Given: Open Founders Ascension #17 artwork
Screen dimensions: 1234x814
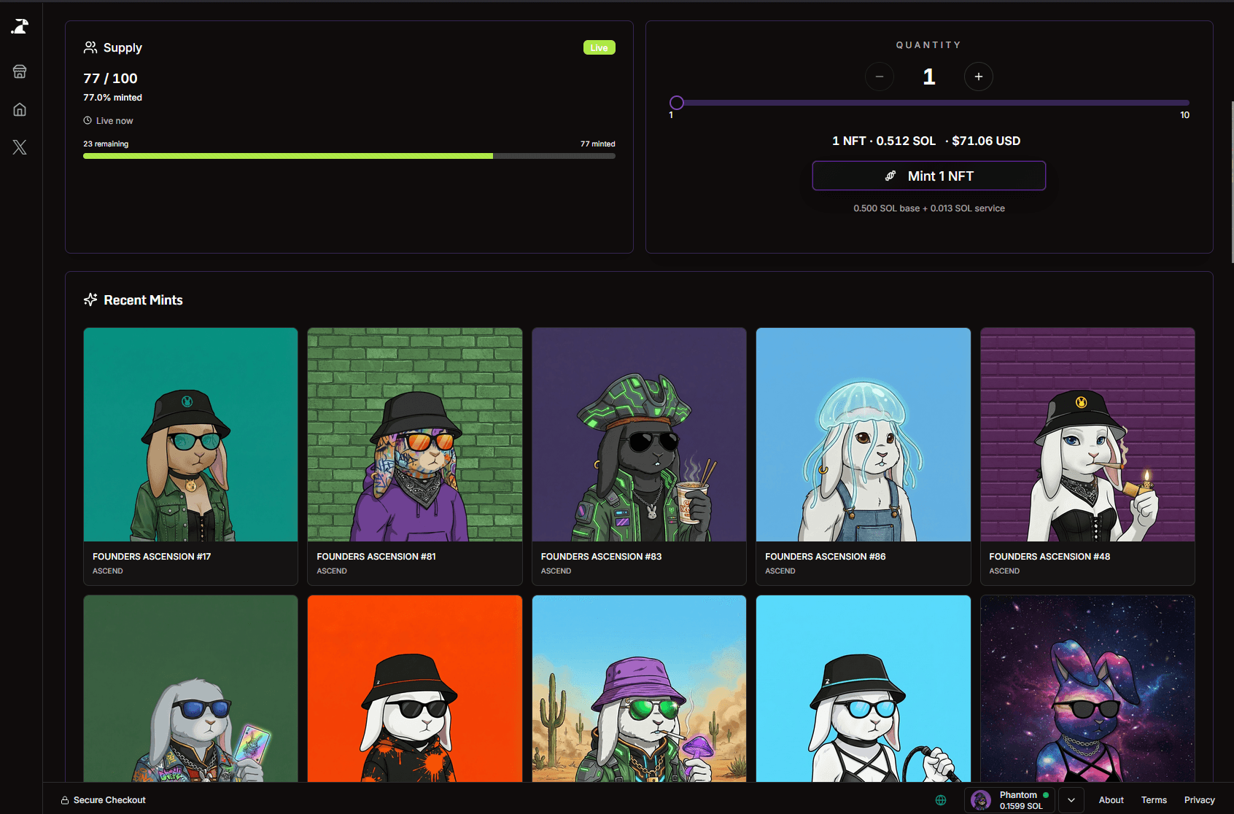Looking at the screenshot, I should [190, 434].
